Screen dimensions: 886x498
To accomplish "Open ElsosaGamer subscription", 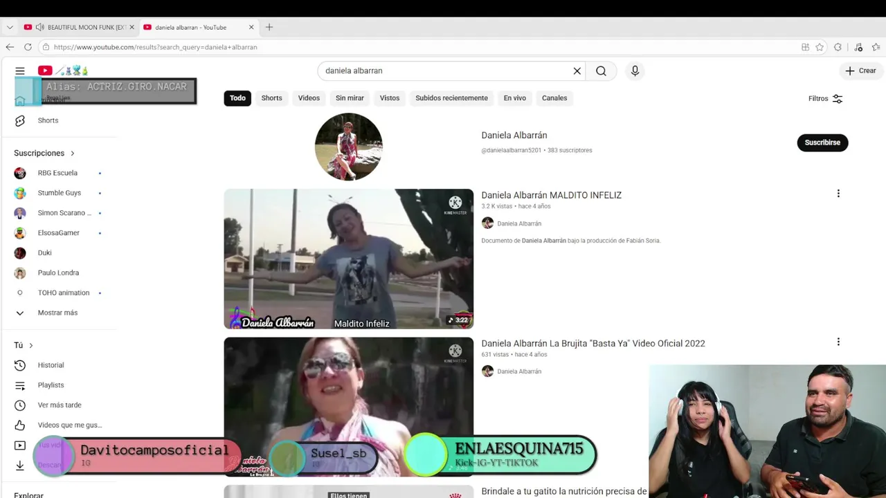I will 59,233.
